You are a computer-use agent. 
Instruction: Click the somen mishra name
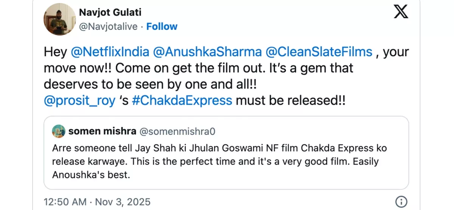pos(102,131)
